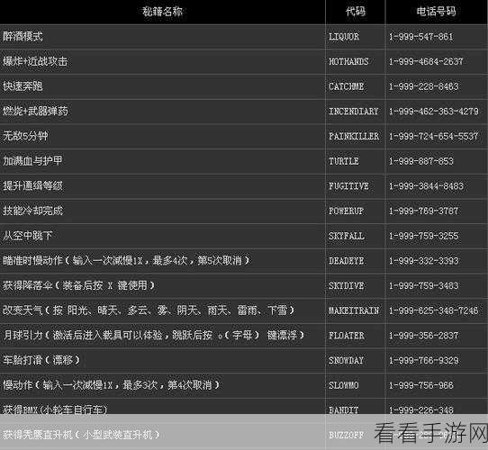Click the 瞄准时慢动作 description text
488x450 pixels.
point(126,260)
